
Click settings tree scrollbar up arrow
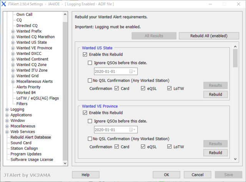click(x=65, y=14)
